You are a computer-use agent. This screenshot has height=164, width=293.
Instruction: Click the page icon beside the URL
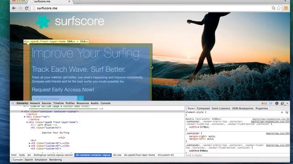coord(34,8)
